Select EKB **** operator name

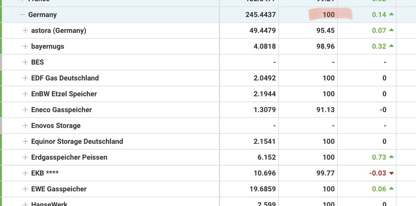[x=44, y=173]
